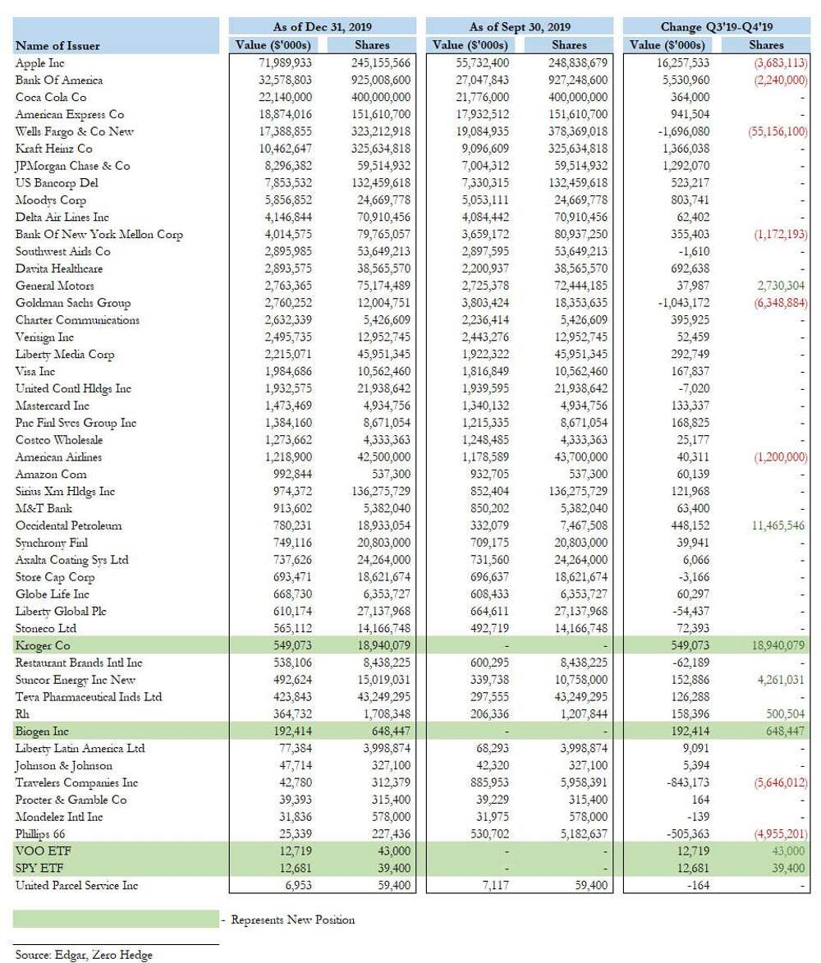The image size is (821, 963).
Task: Click the green legend color swatch
Action: click(x=116, y=919)
